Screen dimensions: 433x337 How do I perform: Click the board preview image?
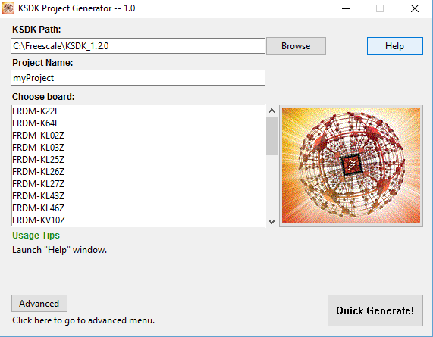click(x=351, y=165)
